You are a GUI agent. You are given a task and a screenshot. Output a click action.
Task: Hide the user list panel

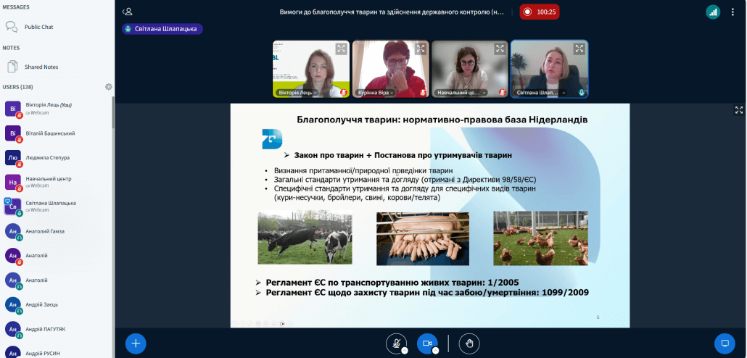[128, 12]
